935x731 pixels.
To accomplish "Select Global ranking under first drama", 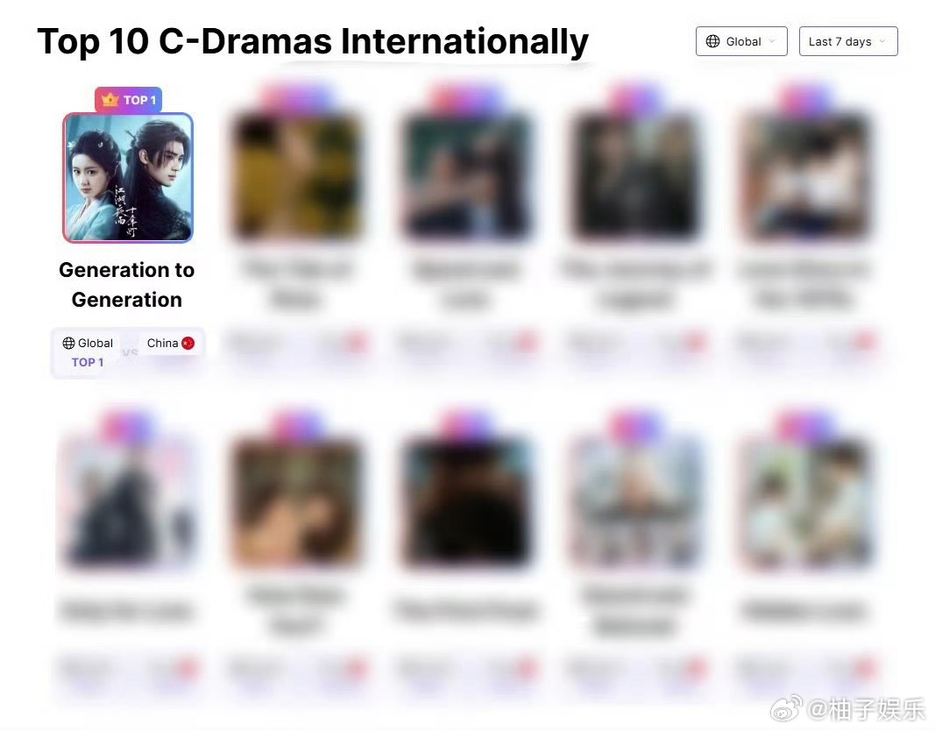I will point(88,351).
